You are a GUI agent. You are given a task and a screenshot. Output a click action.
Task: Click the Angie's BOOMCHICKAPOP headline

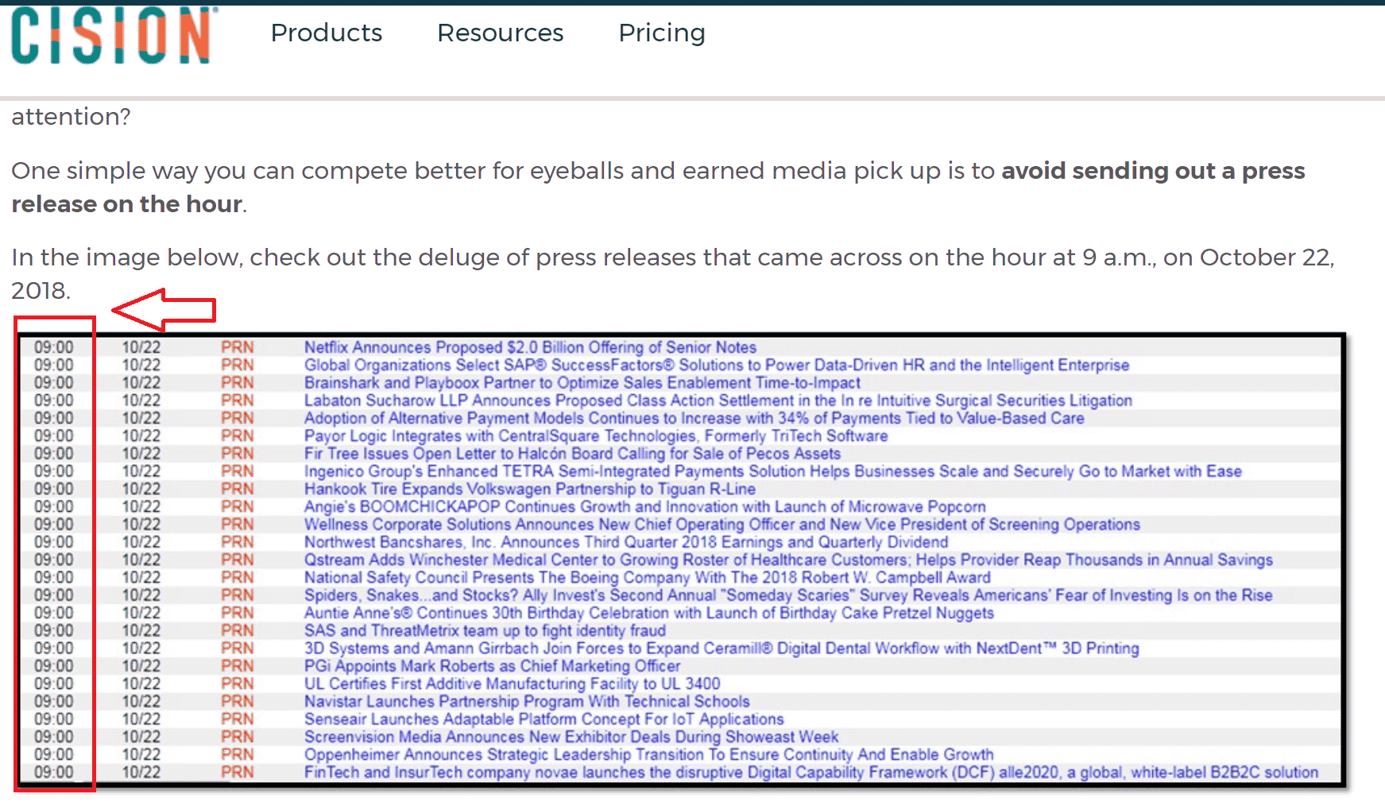click(x=645, y=506)
